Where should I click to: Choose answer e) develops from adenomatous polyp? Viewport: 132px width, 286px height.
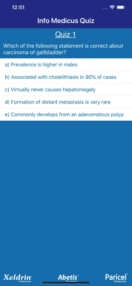tap(66, 115)
